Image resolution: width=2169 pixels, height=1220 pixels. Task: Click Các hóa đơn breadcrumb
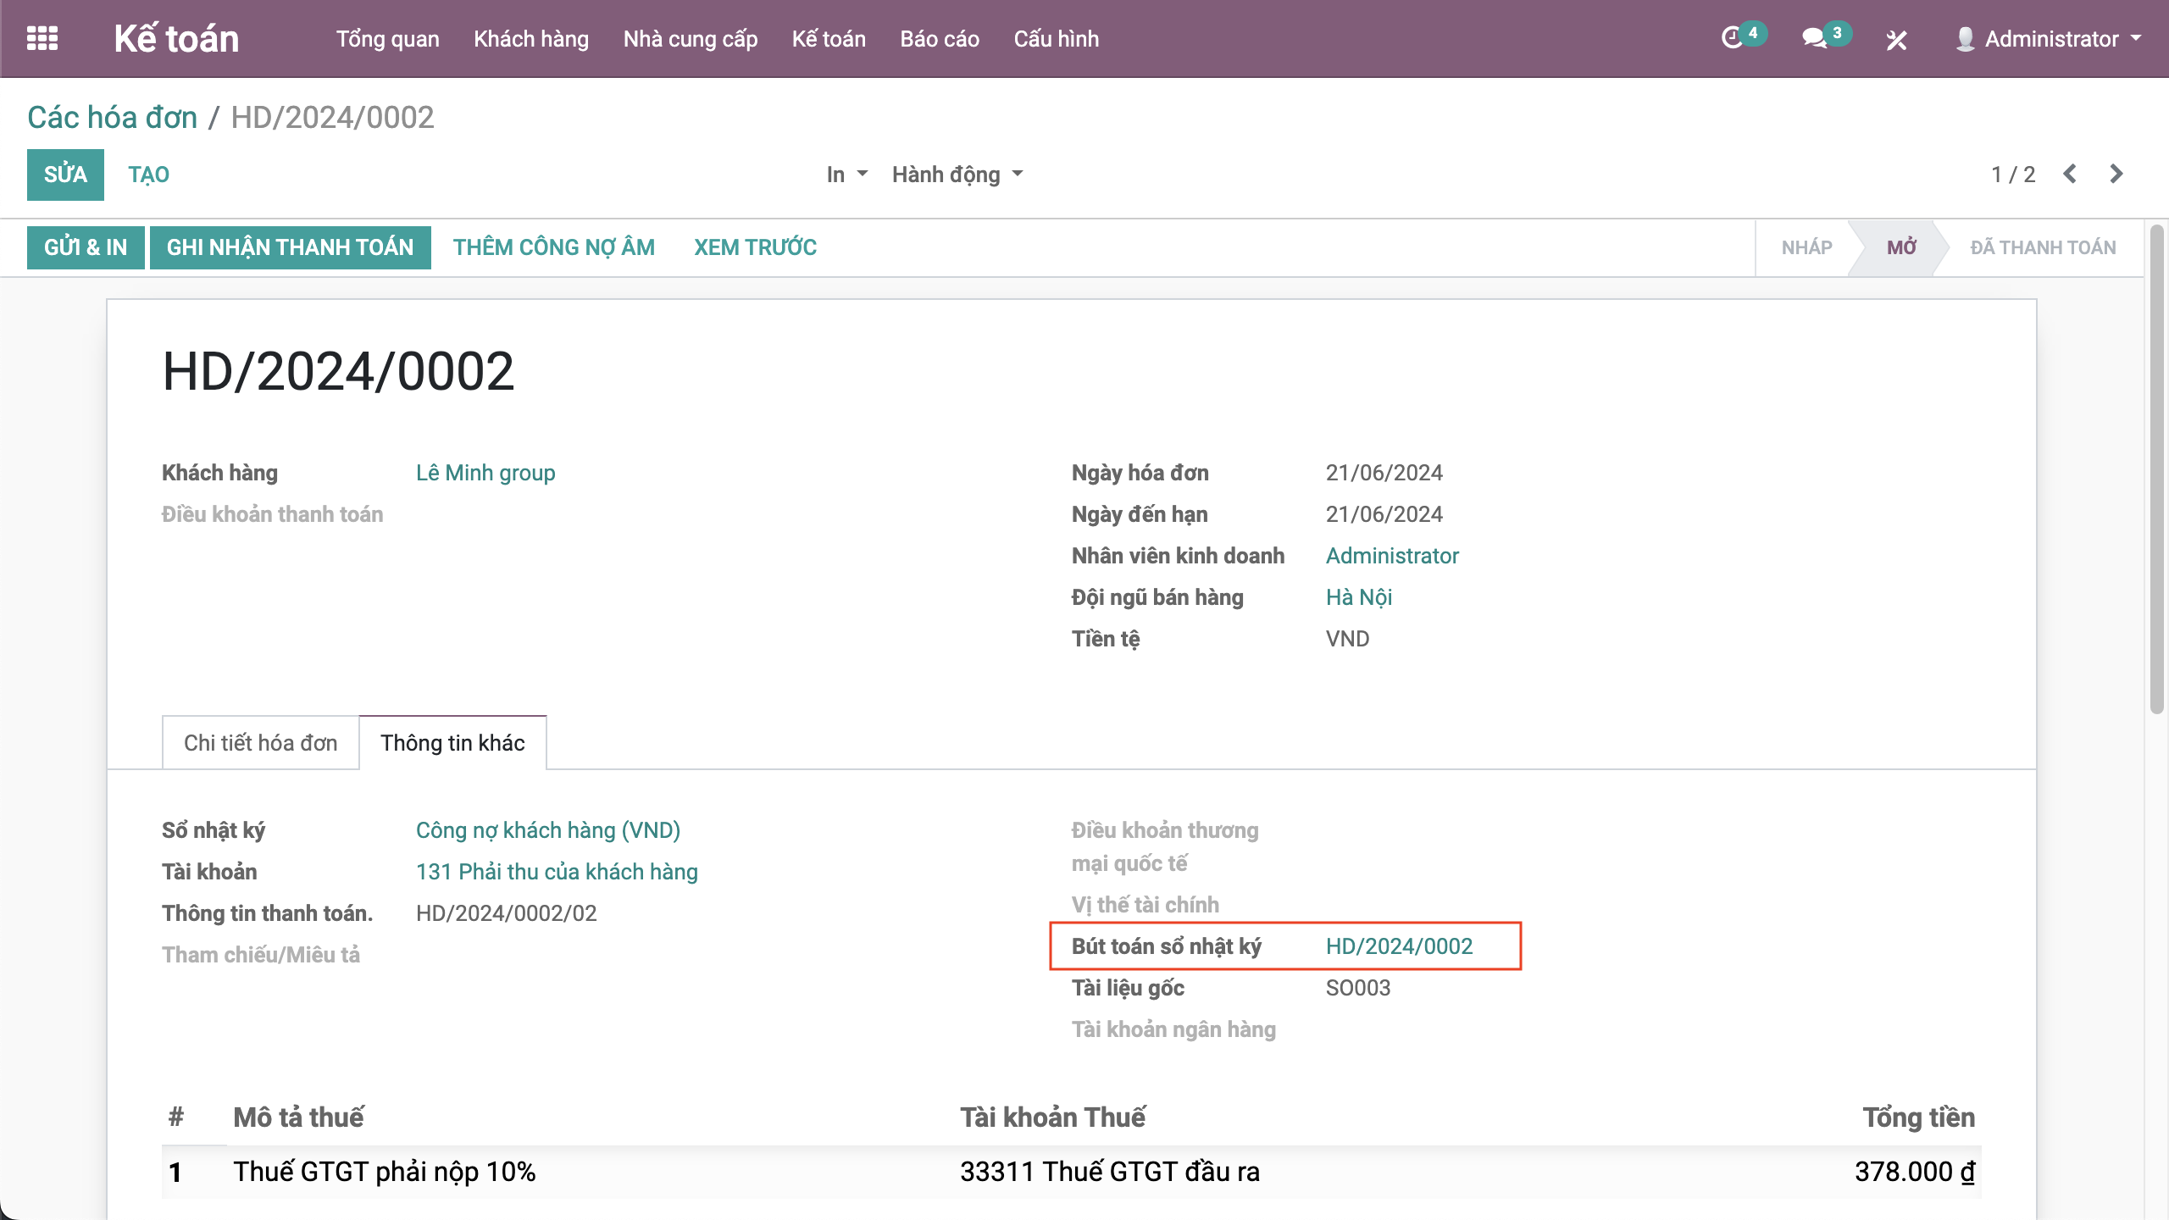pyautogui.click(x=112, y=118)
